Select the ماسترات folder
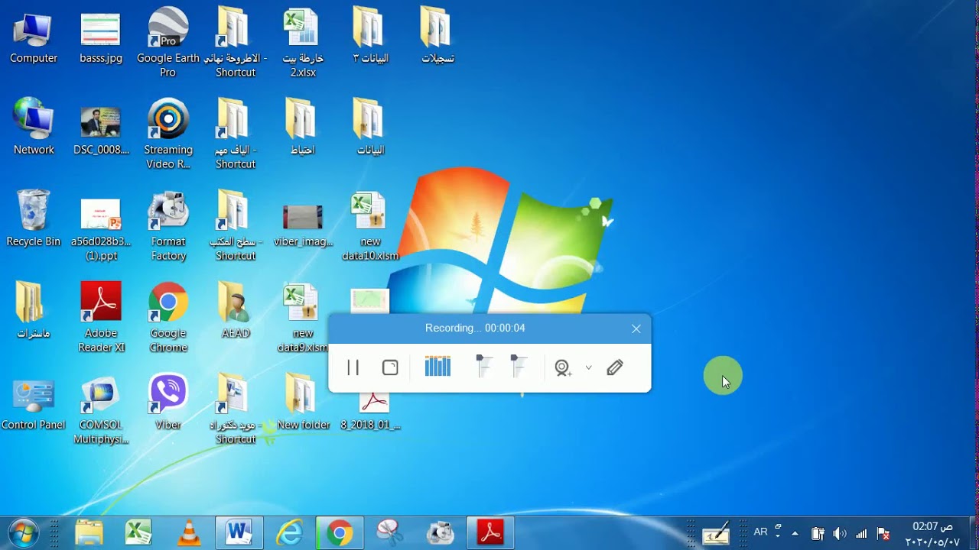 32,310
